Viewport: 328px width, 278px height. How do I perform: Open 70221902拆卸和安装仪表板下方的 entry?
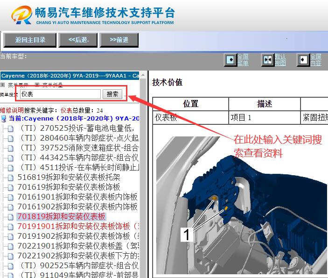click(x=78, y=256)
